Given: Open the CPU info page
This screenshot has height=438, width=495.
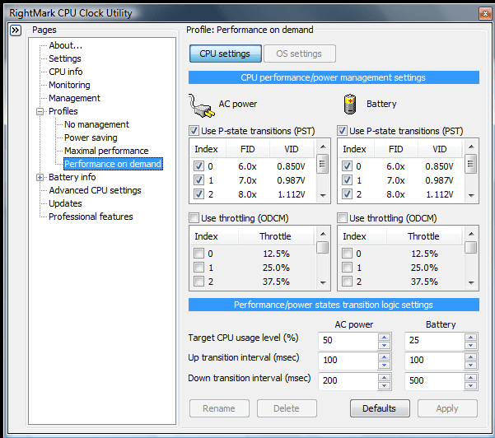Looking at the screenshot, I should click(x=66, y=72).
